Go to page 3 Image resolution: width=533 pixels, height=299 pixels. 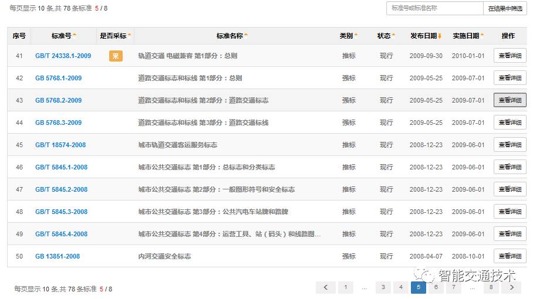pyautogui.click(x=383, y=287)
